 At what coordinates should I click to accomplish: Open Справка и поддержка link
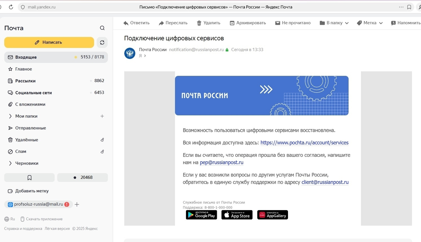pos(23,229)
